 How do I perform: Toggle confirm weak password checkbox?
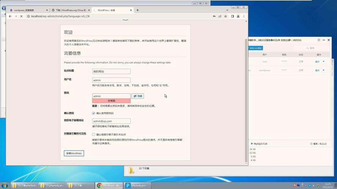tap(94, 113)
